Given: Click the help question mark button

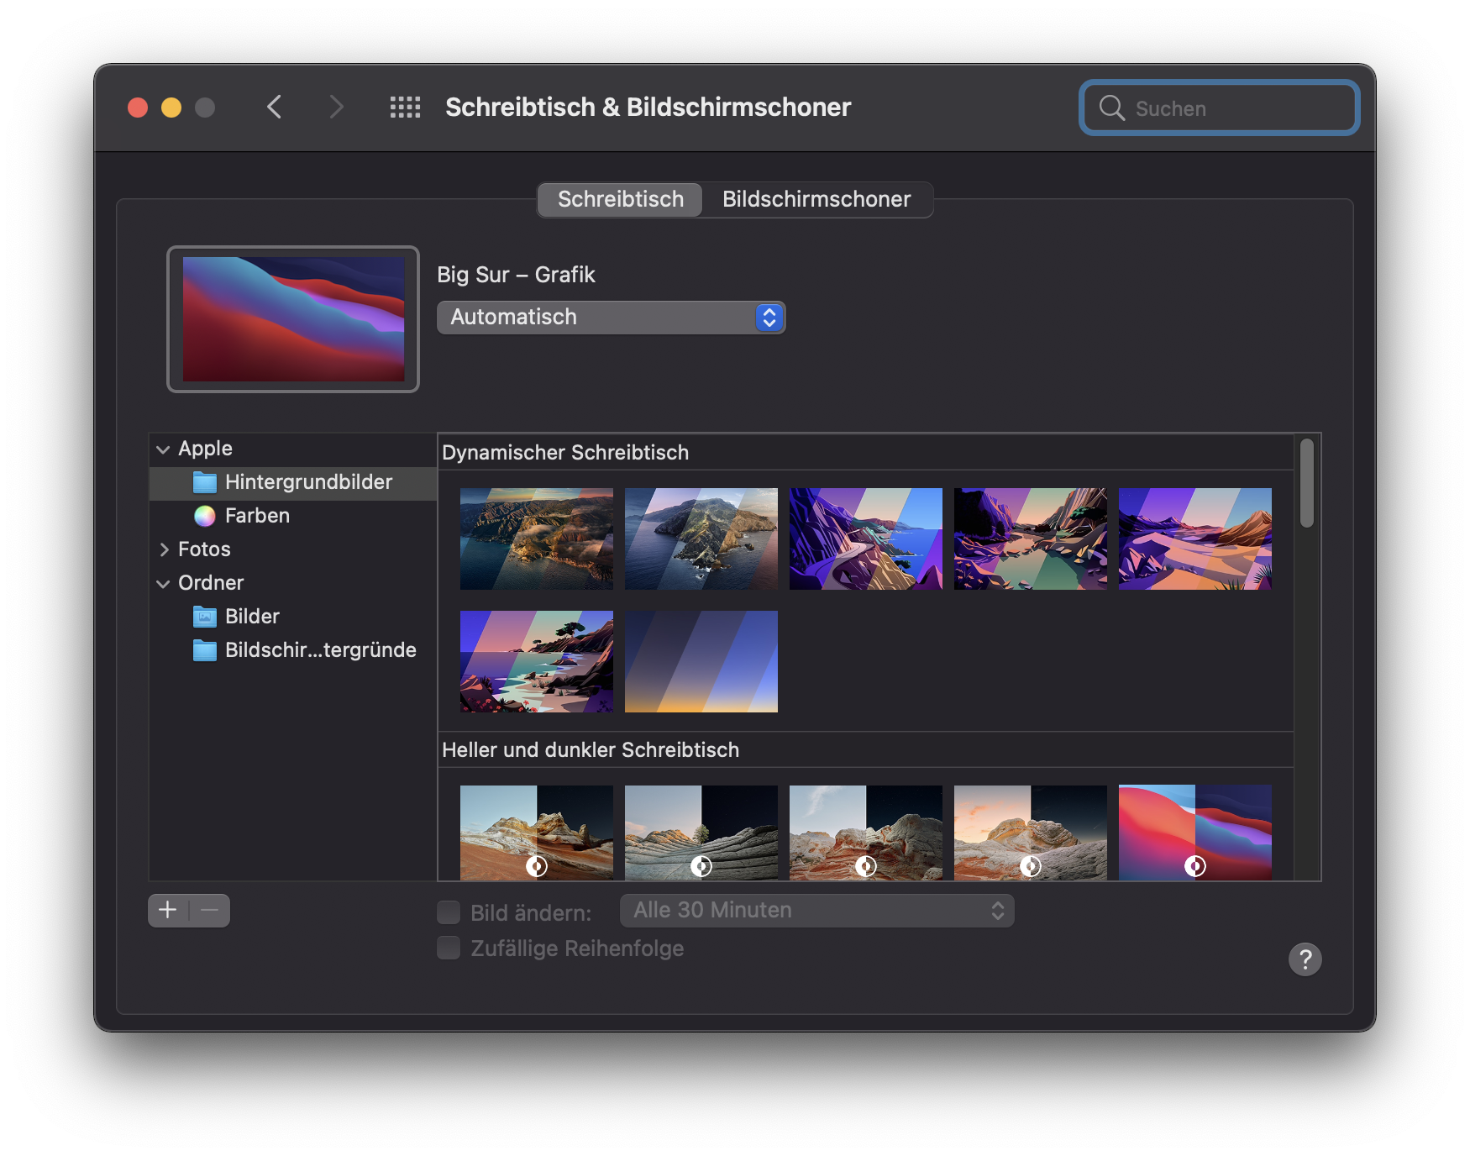Looking at the screenshot, I should [x=1305, y=959].
